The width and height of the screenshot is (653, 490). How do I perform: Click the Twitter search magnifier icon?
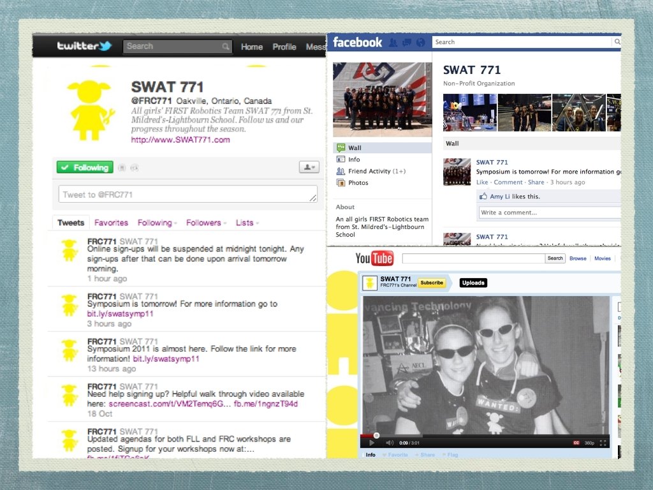point(225,46)
